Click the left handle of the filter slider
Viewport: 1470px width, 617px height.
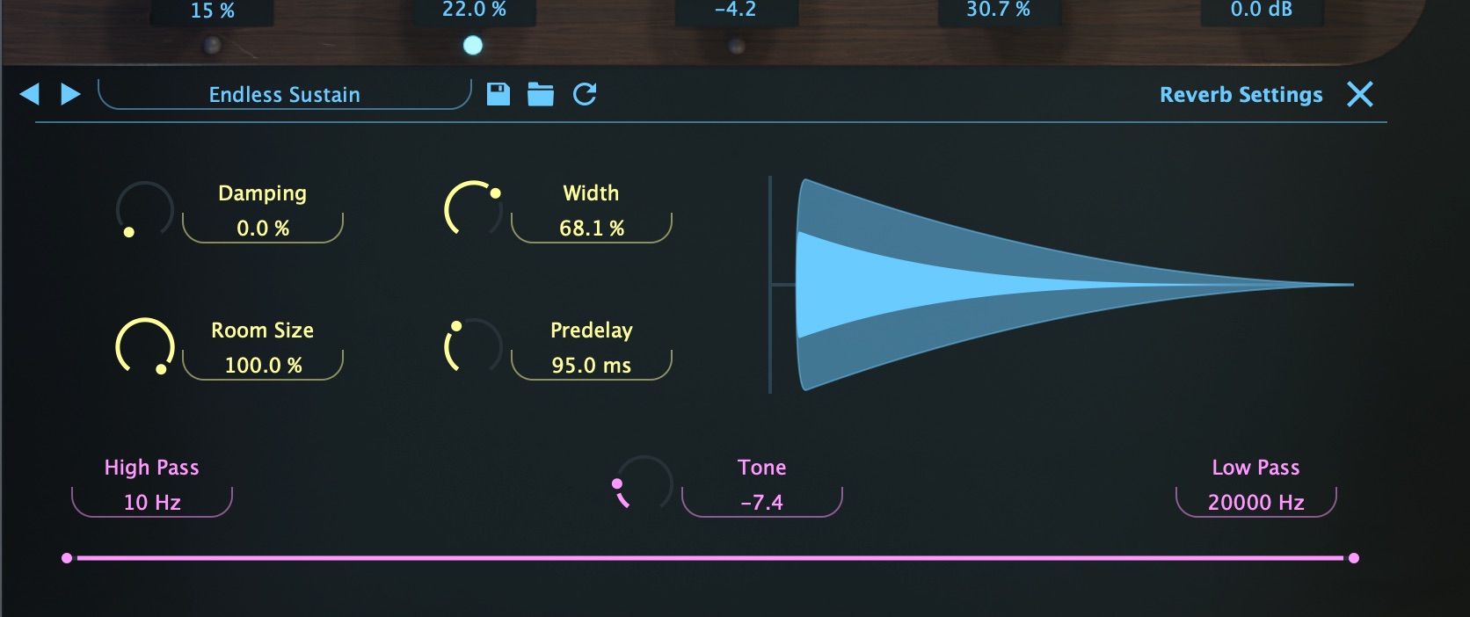click(x=67, y=558)
